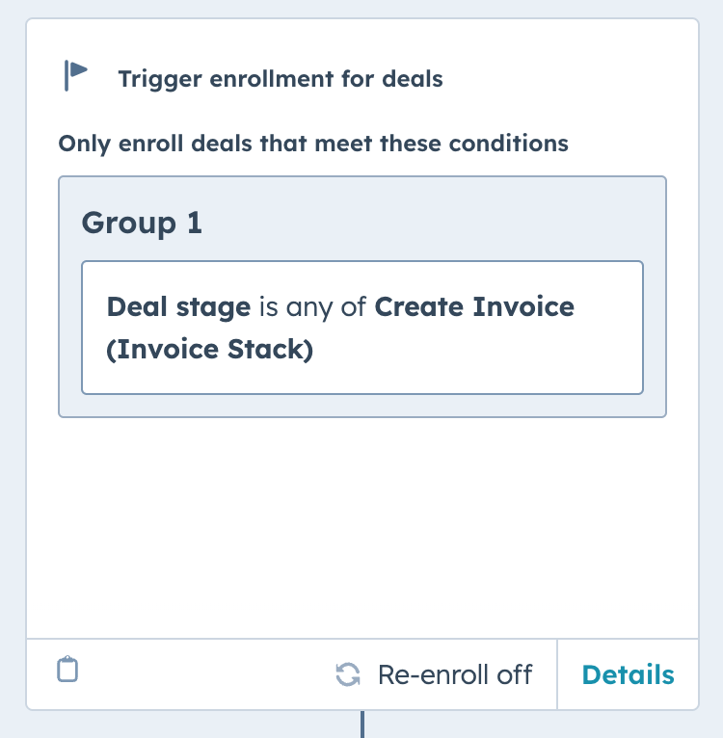The image size is (723, 738).
Task: Toggle the Re-enroll off setting
Action: [x=434, y=674]
